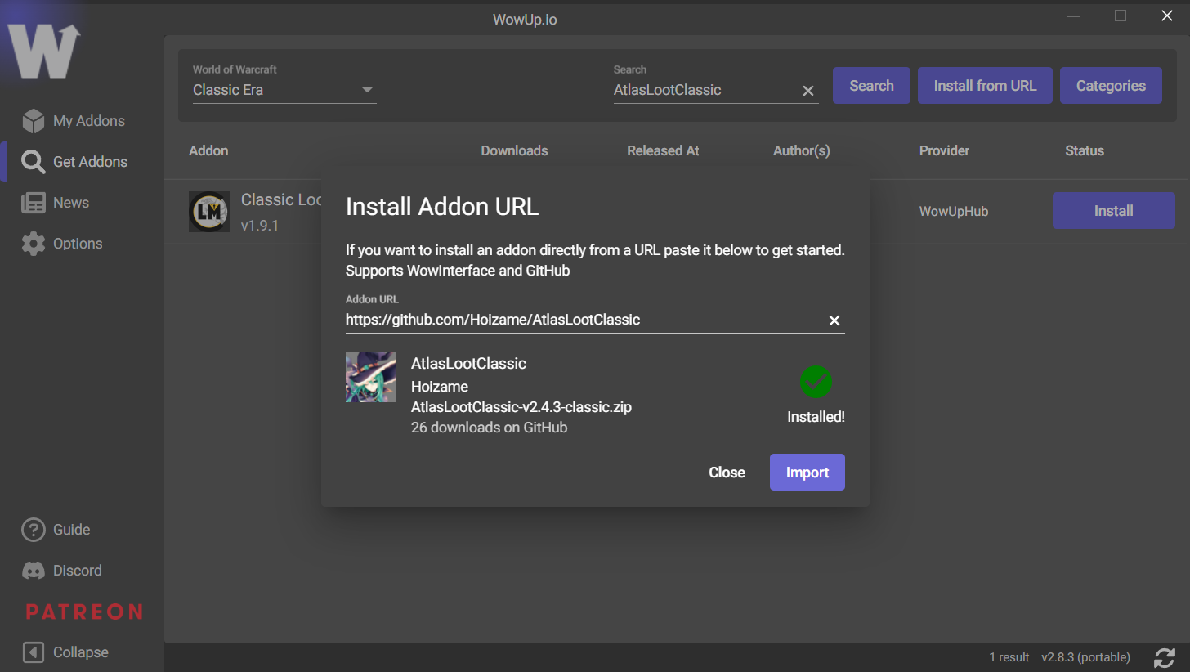Click the WowUp logo at top left
Image resolution: width=1190 pixels, height=672 pixels.
pos(45,49)
